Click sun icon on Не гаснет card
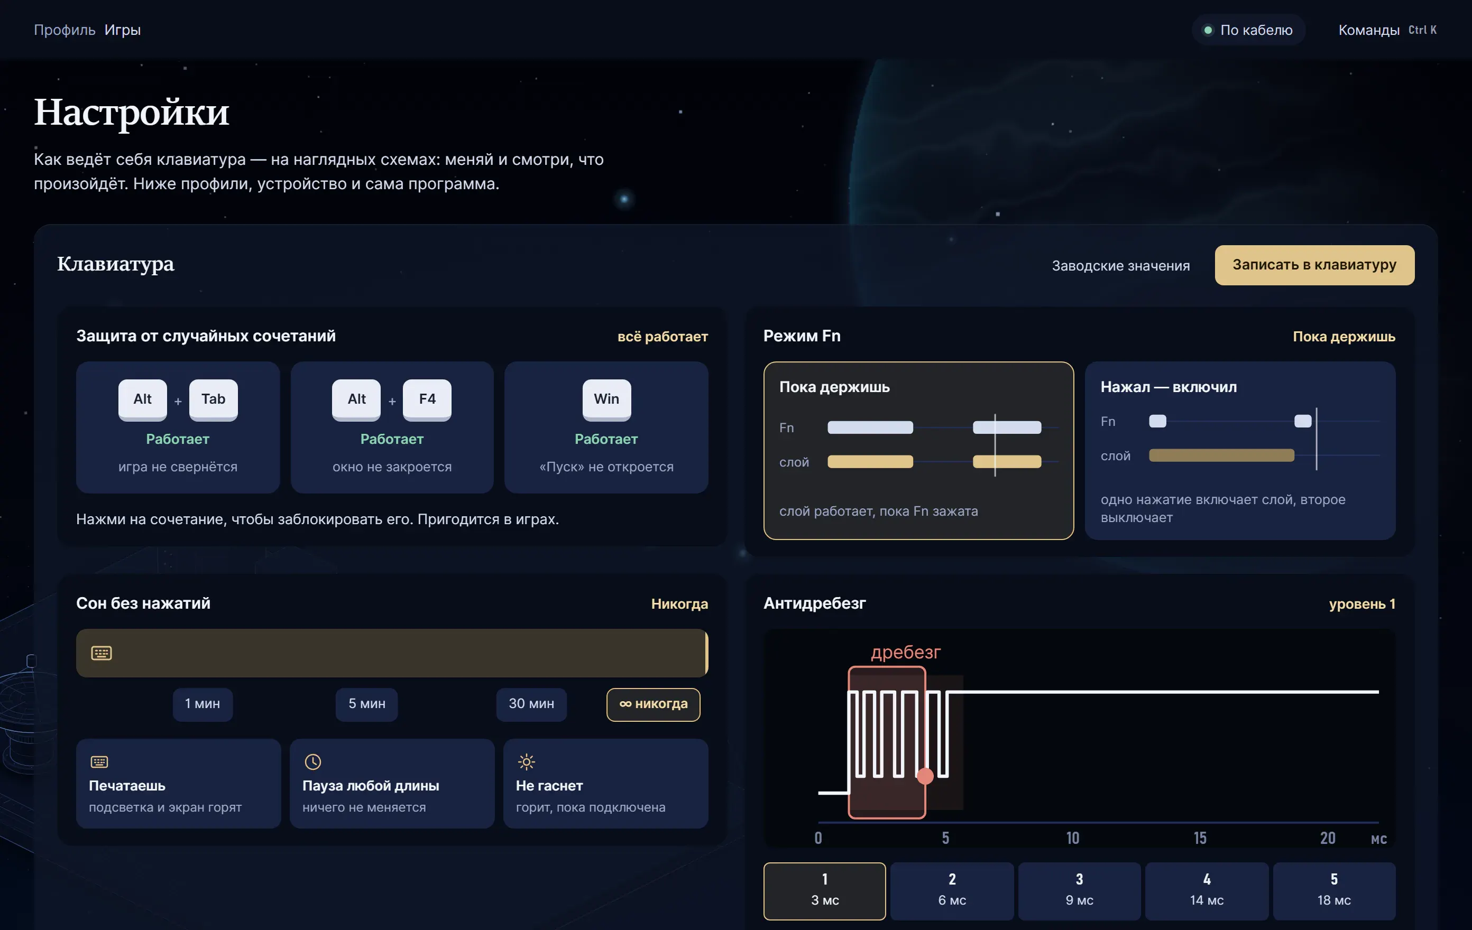This screenshot has height=930, width=1472. [x=526, y=761]
